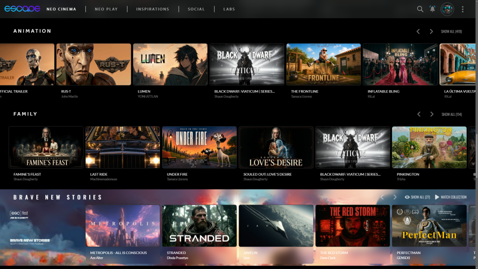Viewport: 478px width, 269px height.
Task: Open the Inspirations tab
Action: [x=153, y=9]
